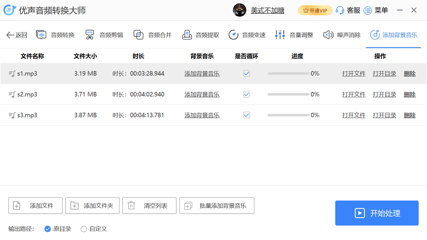Click the progress bar of s1.mp3

(288, 74)
